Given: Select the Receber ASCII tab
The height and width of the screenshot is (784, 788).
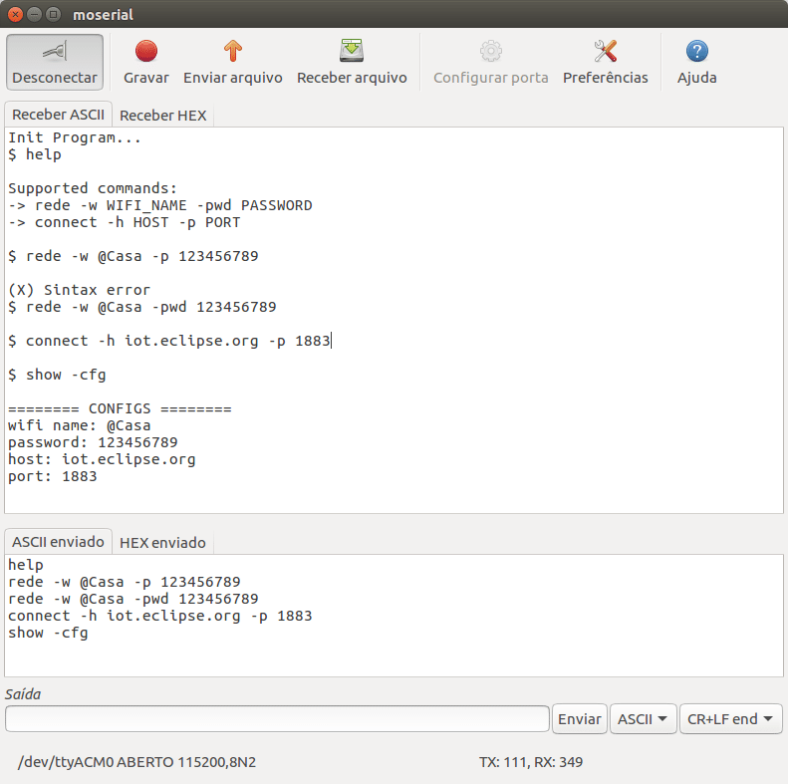Looking at the screenshot, I should point(58,116).
